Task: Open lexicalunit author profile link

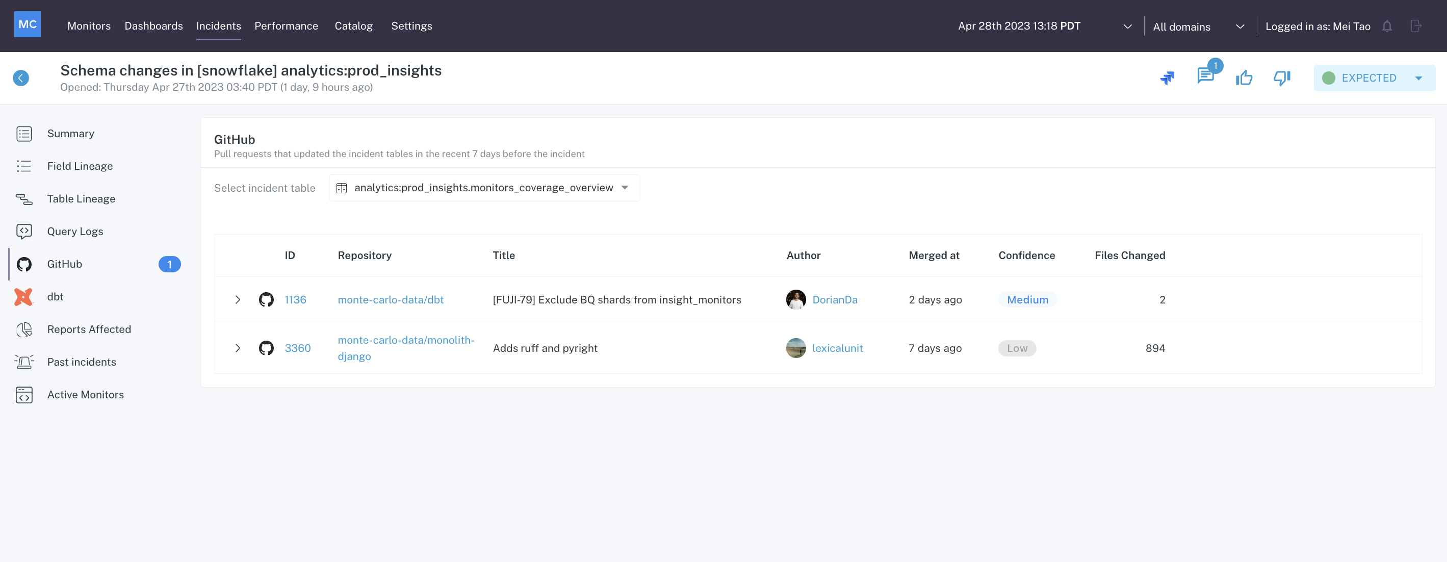Action: click(838, 348)
